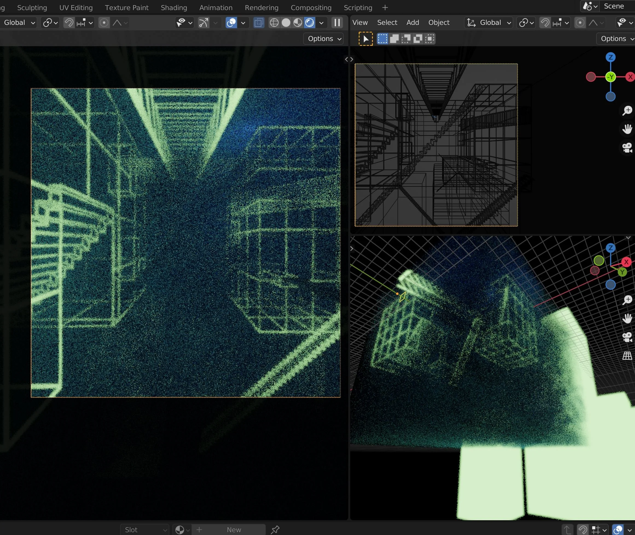Open the left Options dropdown
This screenshot has height=535, width=635.
(323, 39)
